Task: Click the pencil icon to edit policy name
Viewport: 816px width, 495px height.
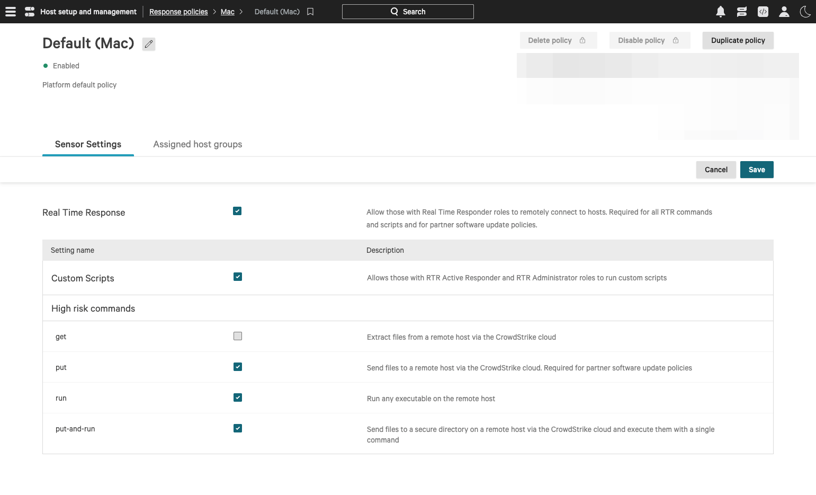Action: pyautogui.click(x=149, y=44)
